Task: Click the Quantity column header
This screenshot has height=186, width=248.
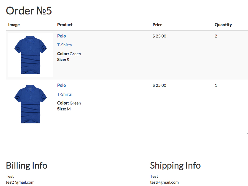Action: pyautogui.click(x=223, y=25)
